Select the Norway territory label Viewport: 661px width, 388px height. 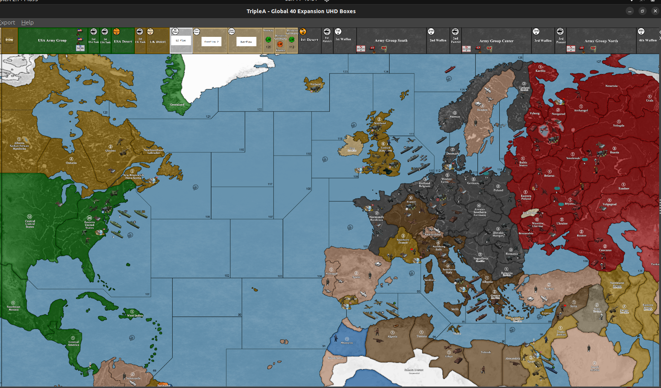[455, 117]
